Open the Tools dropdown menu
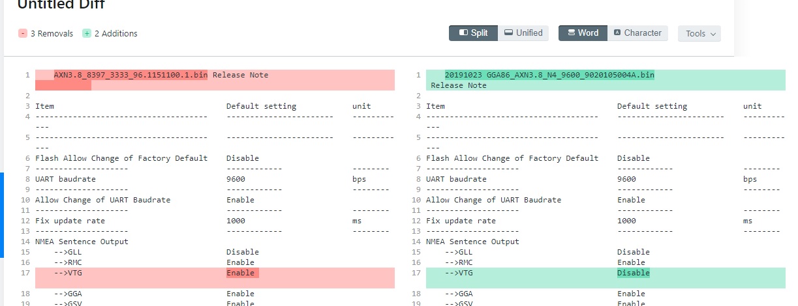 point(699,34)
